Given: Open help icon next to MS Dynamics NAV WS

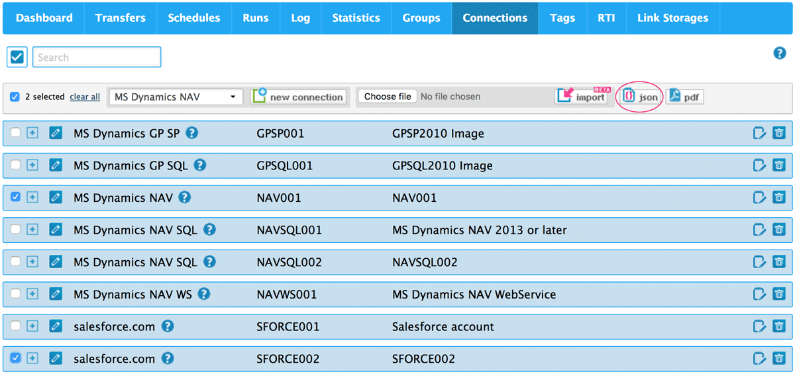Looking at the screenshot, I should 204,294.
